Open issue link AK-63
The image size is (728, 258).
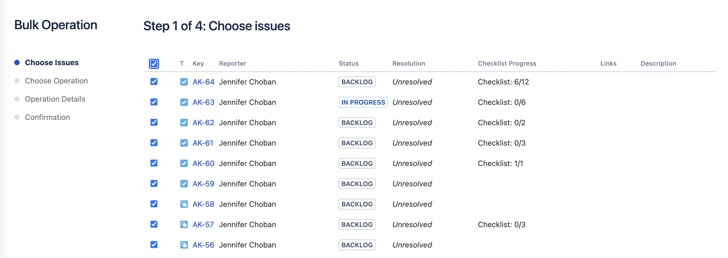(x=203, y=102)
